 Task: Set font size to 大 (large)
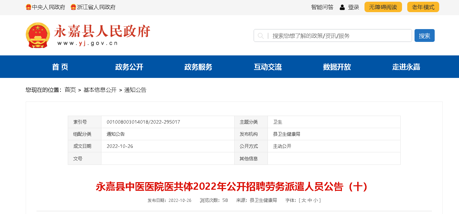tap(303, 200)
